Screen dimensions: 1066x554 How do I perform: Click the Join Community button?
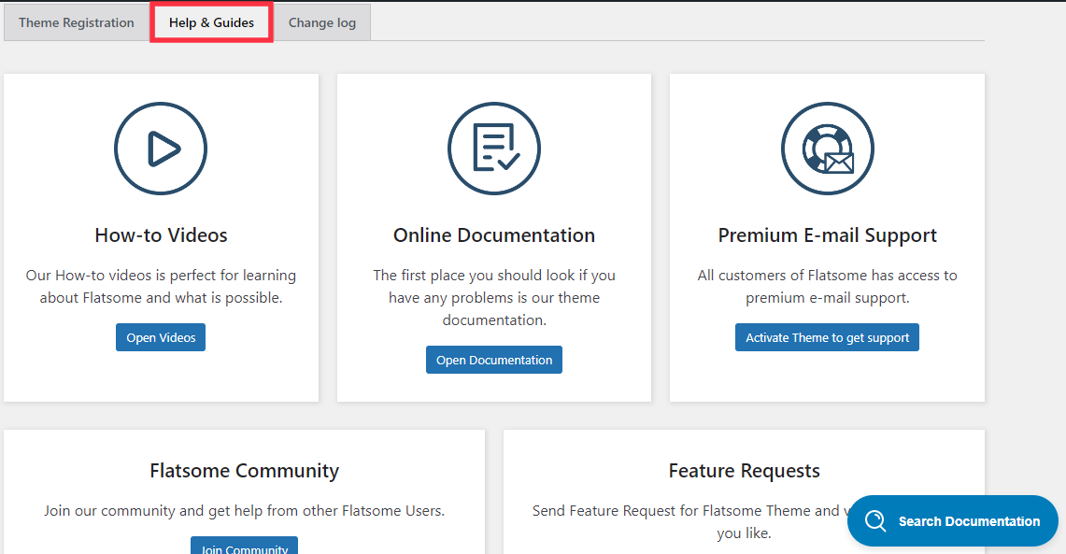coord(244,546)
